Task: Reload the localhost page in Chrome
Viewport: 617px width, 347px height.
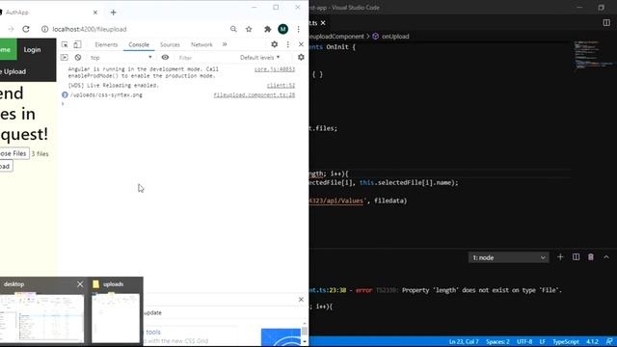Action: coord(26,29)
